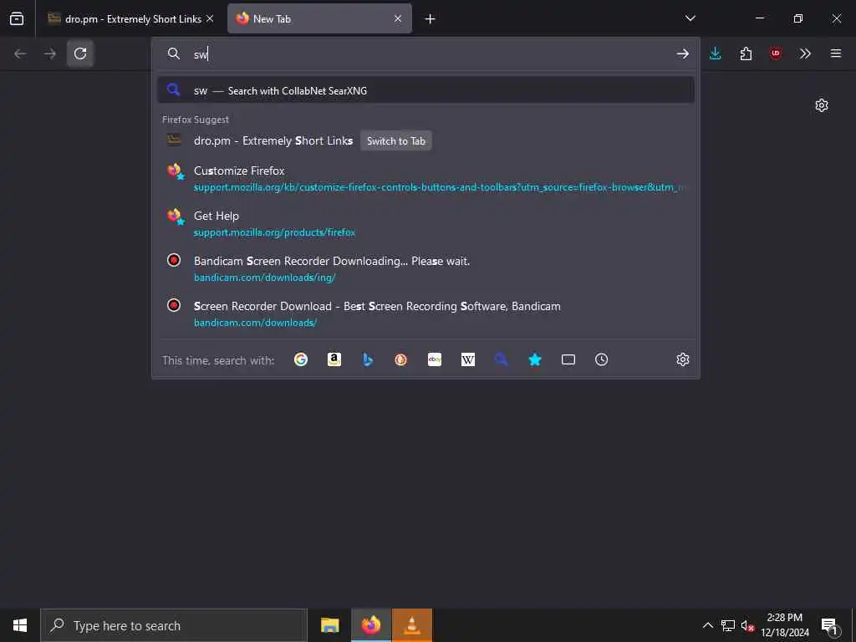Screen dimensions: 856x642
Task: Open search settings gear in suggestion panel
Action: click(x=682, y=359)
